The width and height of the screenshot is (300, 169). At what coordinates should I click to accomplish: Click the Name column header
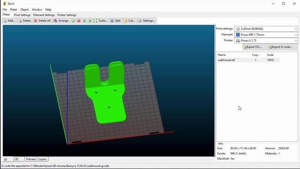click(233, 55)
